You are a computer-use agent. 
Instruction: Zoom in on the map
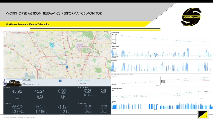tap(5, 33)
